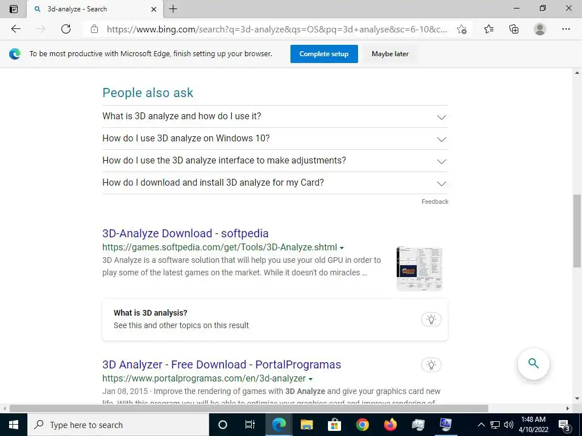Expand 'How do I use 3D analyze on Windows 10?'

[x=275, y=139]
